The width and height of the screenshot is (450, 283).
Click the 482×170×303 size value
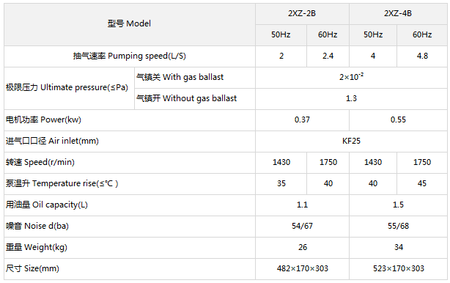pos(302,268)
